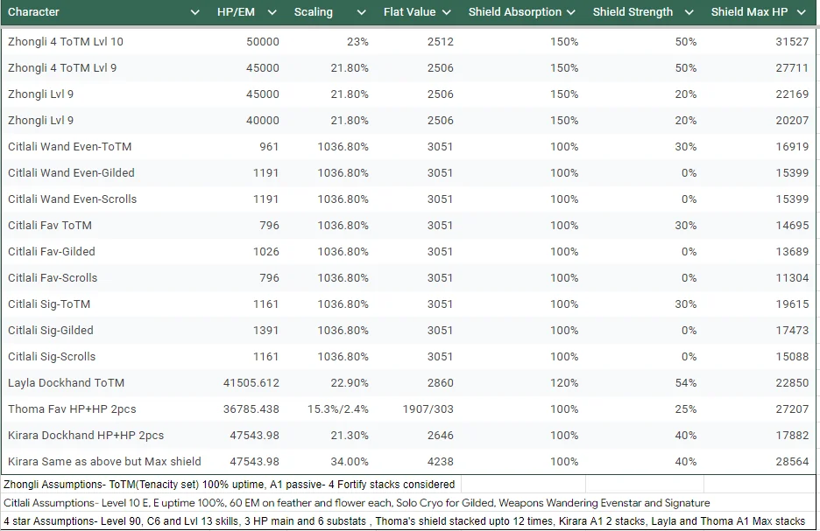
Task: Click the 120% Shield Absorption value
Action: [564, 382]
